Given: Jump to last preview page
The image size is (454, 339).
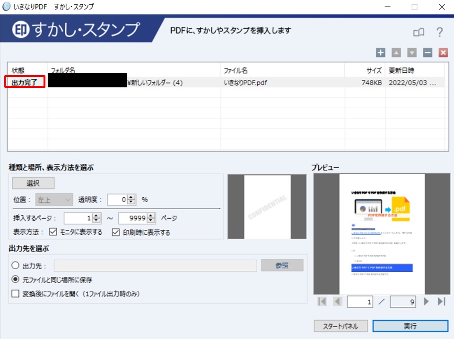Looking at the screenshot, I should click(x=442, y=301).
